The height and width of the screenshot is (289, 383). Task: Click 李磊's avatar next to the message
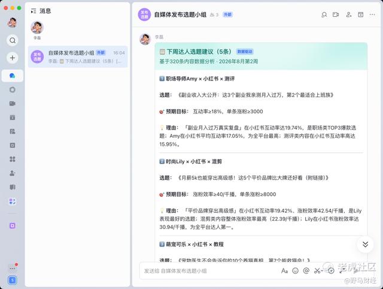(x=145, y=39)
